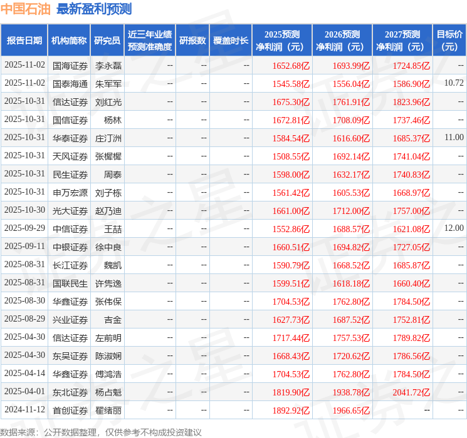This screenshot has width=467, height=438.
Task: Click the 光大证券 institution cell
Action: pyautogui.click(x=70, y=211)
